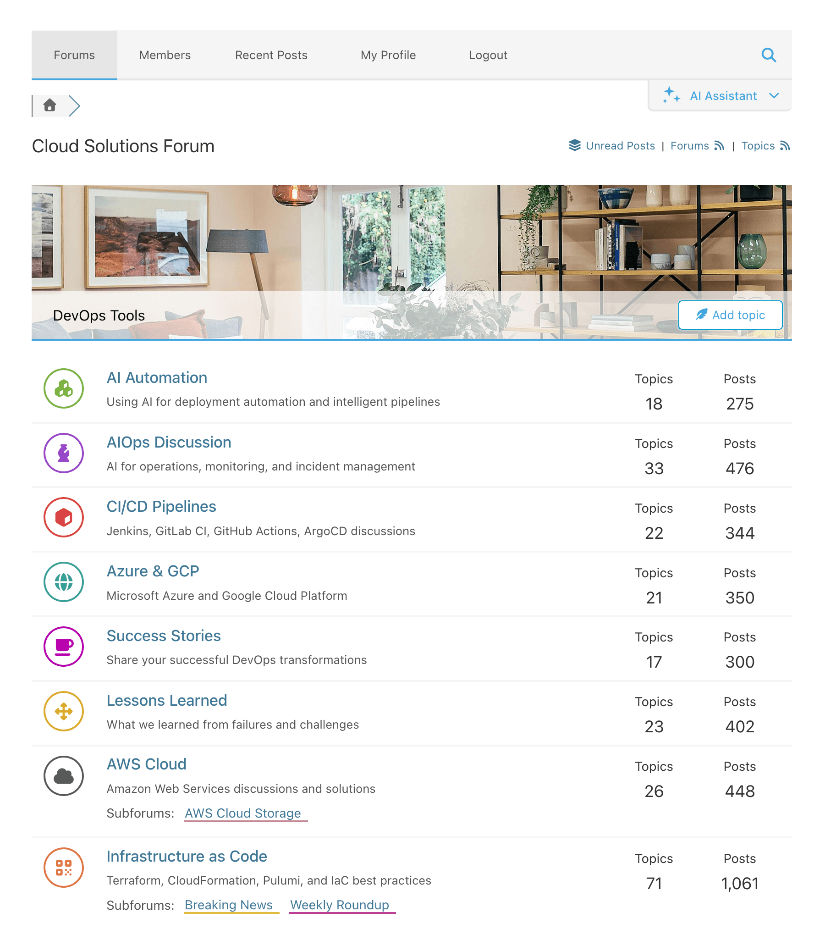Open the AWS Cloud Storage subforum link

click(x=243, y=813)
